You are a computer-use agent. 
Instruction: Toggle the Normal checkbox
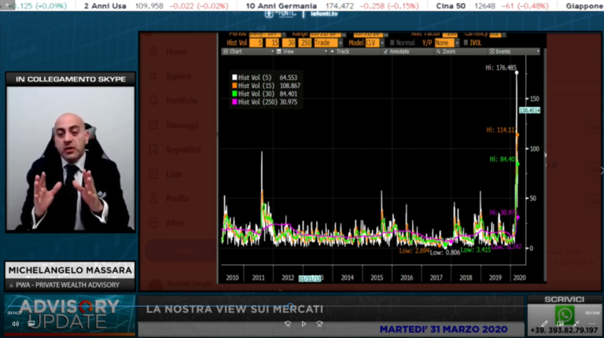pyautogui.click(x=392, y=42)
